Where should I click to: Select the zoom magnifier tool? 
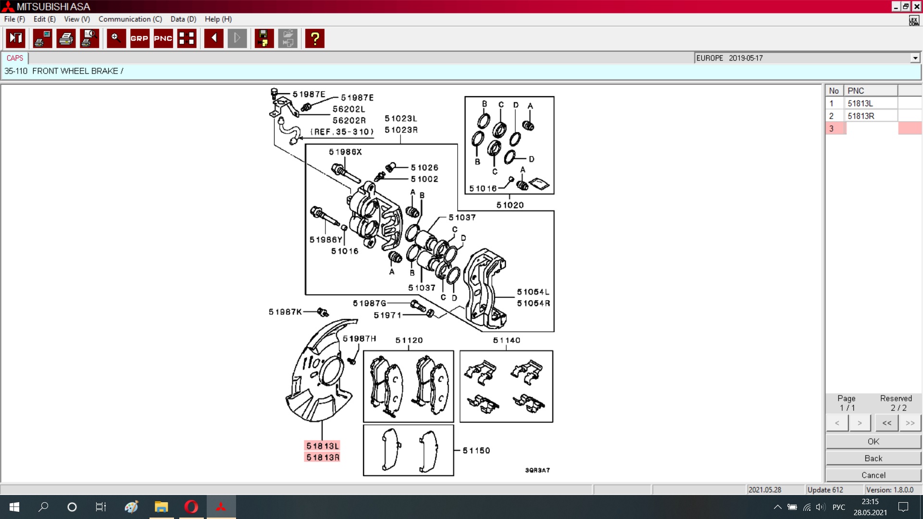pyautogui.click(x=116, y=38)
